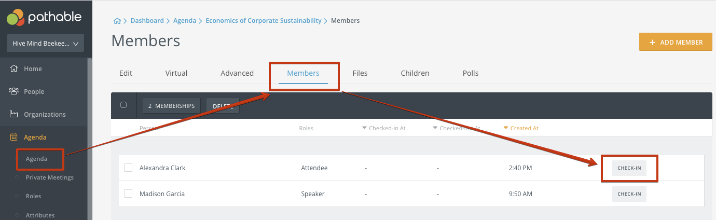Switch to the Virtual tab

point(176,73)
